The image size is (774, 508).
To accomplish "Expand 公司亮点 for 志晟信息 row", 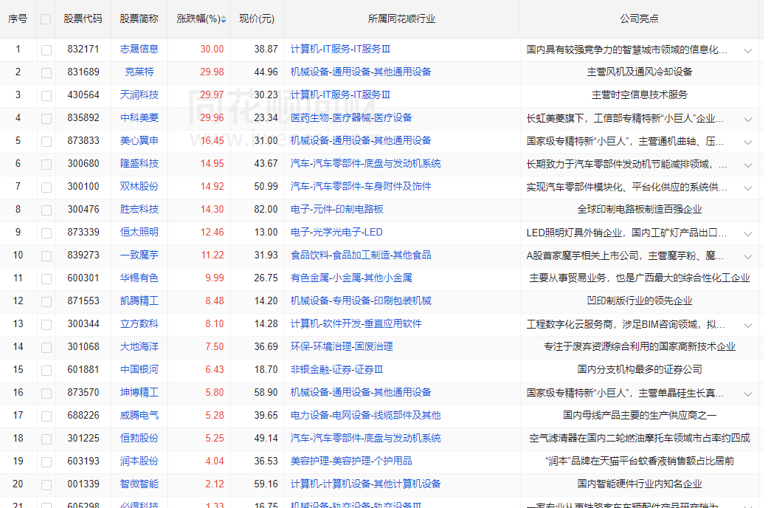I will click(x=748, y=50).
